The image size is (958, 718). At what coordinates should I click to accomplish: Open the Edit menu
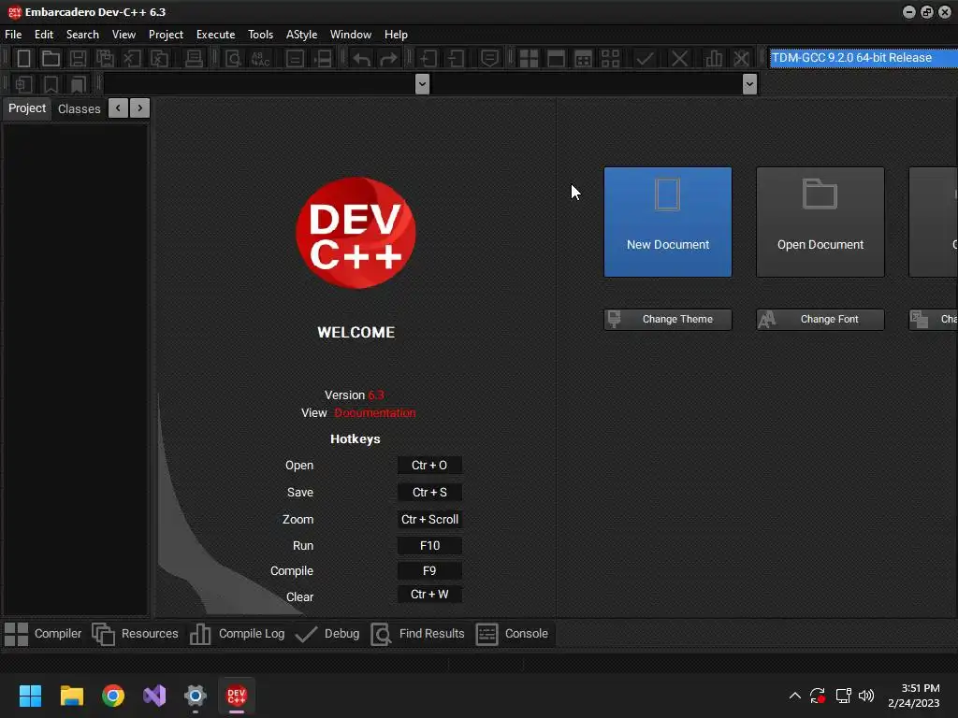click(x=43, y=35)
